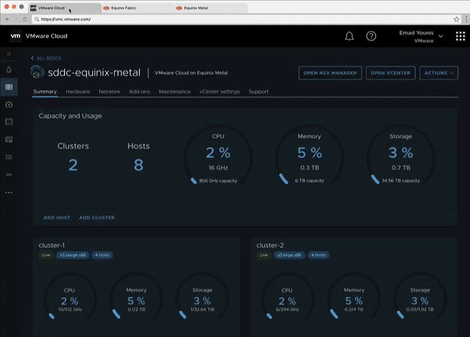Click the search icon in address bar
Screen dimensions: 470x337
(36, 19)
